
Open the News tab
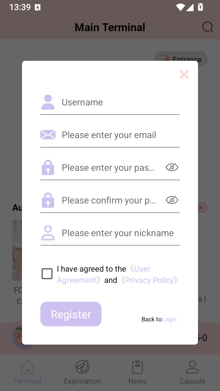point(137,372)
